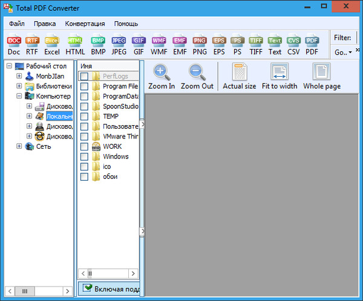Collapse the Компьютер tree node
Screen dimensions: 363x301
click(19, 96)
